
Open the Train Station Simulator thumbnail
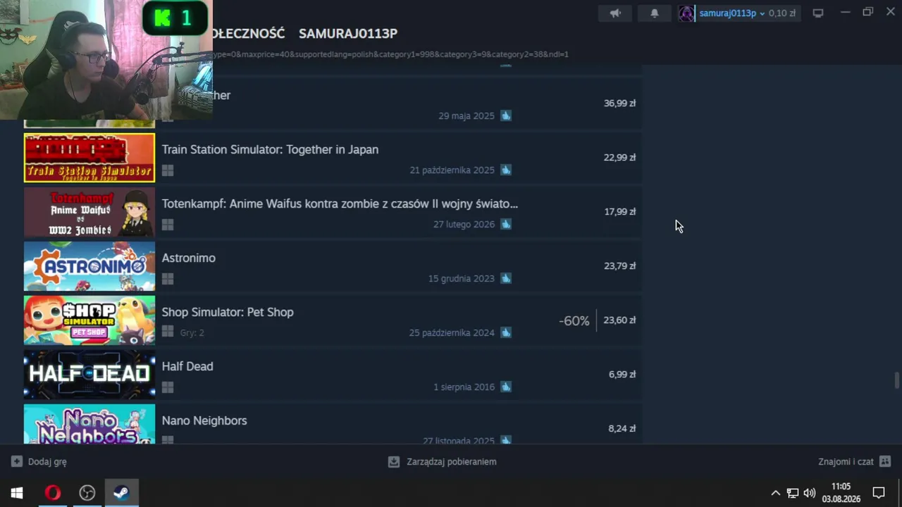click(89, 158)
